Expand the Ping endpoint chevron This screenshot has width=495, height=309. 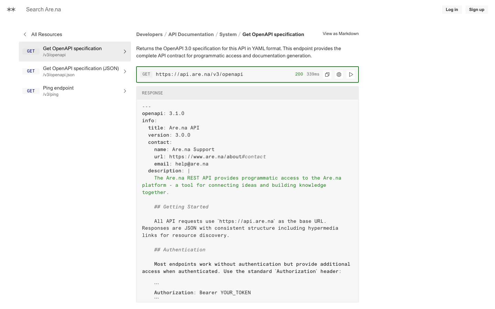tap(125, 91)
